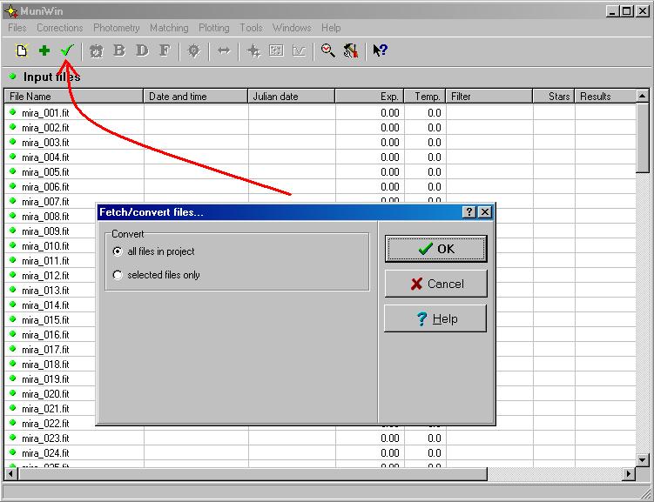Click the bias correction B icon
This screenshot has width=654, height=502.
pos(119,51)
